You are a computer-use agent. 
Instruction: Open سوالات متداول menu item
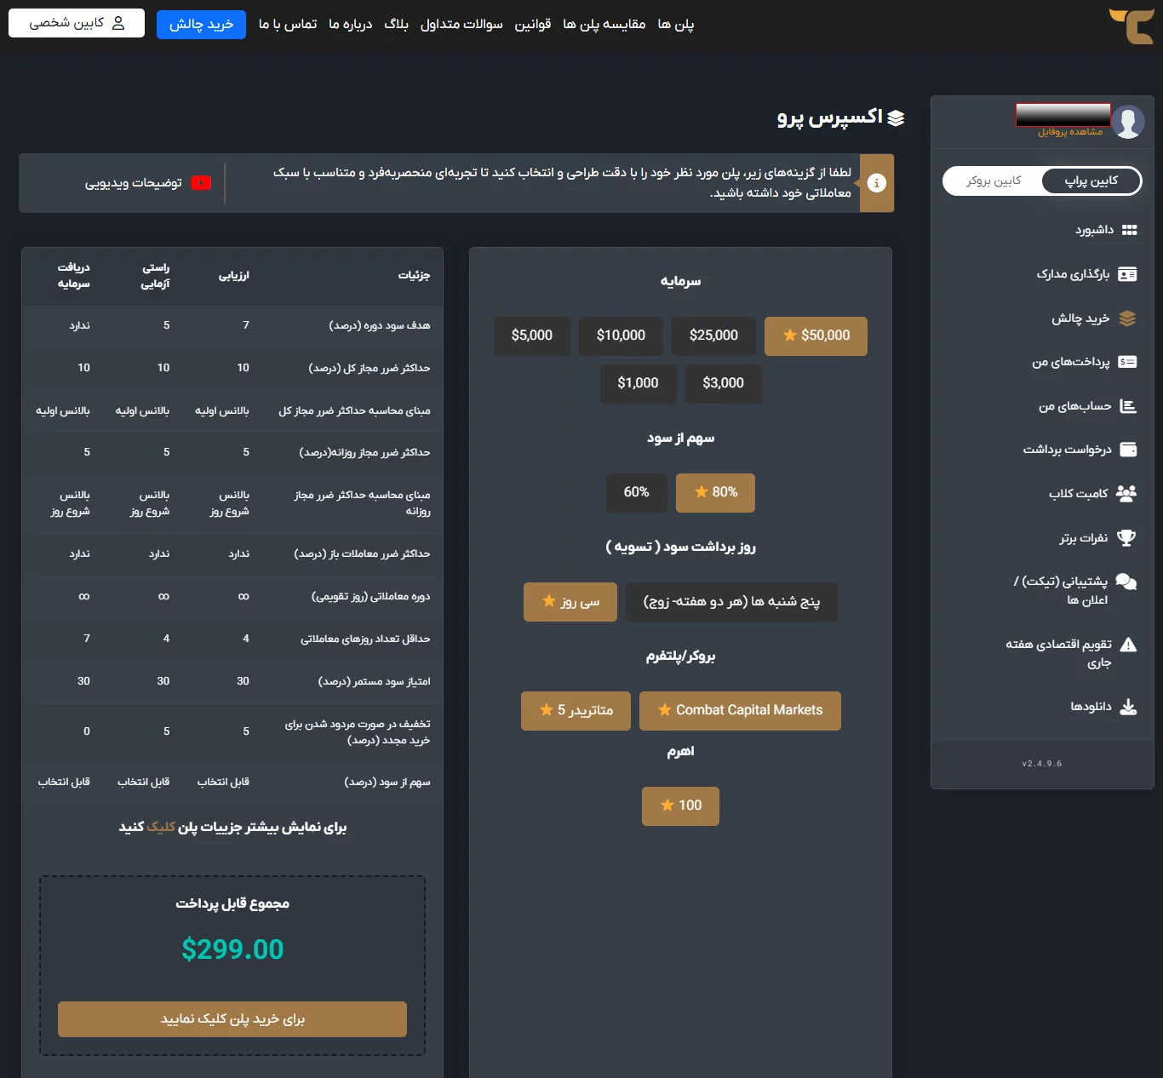[461, 24]
